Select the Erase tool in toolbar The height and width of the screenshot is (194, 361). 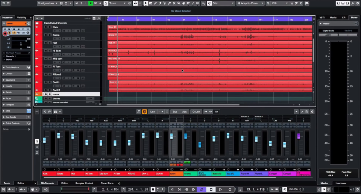(x=160, y=3)
